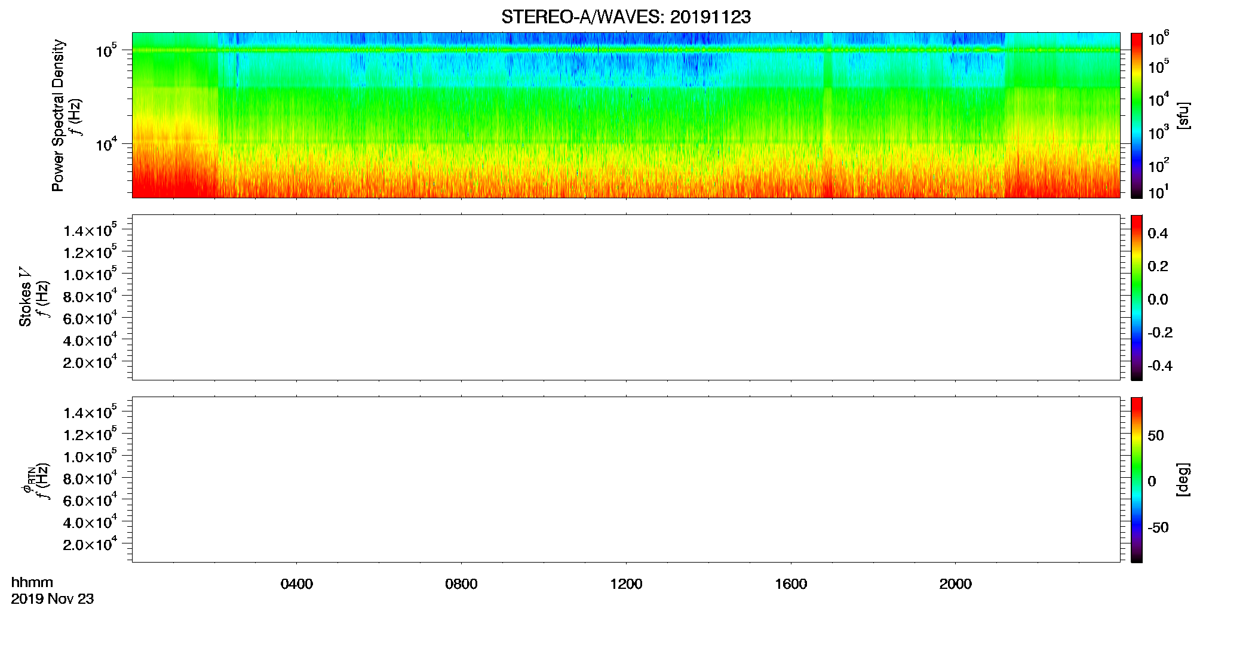Click the STEREO-A/WAVES: 20191123 plot title
The height and width of the screenshot is (645, 1252).
[626, 17]
